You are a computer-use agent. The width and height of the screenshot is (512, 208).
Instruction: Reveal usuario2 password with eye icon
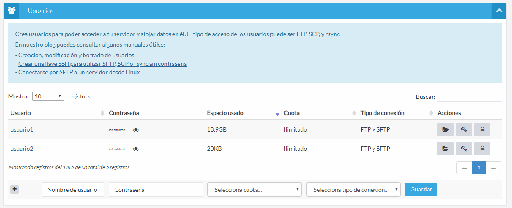point(136,149)
